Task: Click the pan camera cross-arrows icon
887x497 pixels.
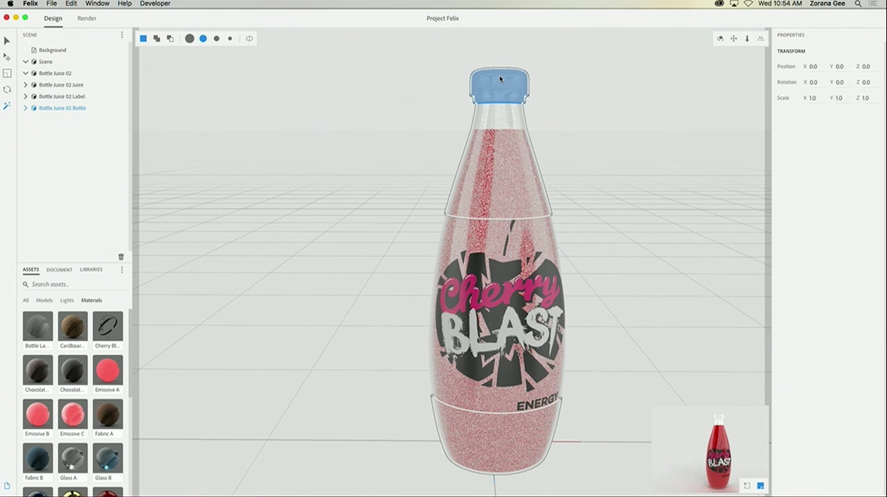Action: tap(733, 39)
